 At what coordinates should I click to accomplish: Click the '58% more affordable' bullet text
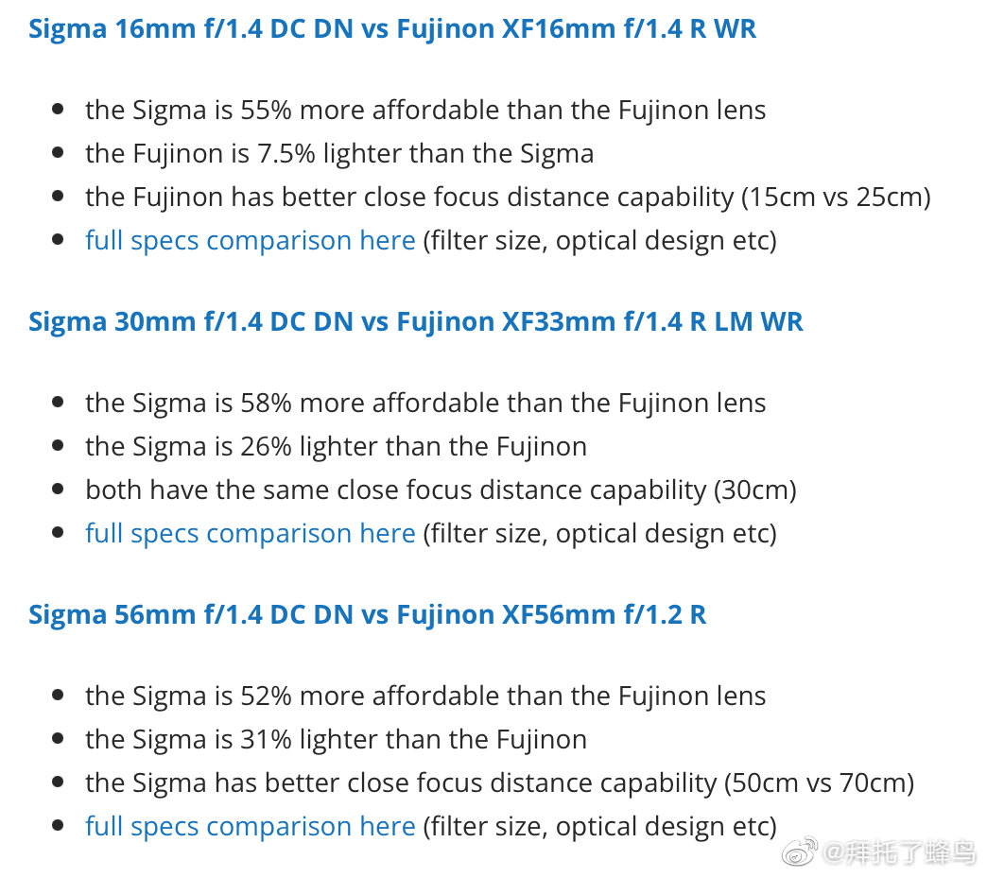tap(425, 403)
